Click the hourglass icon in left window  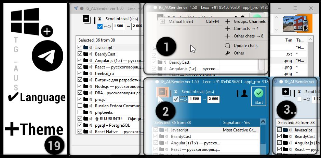tap(100, 19)
